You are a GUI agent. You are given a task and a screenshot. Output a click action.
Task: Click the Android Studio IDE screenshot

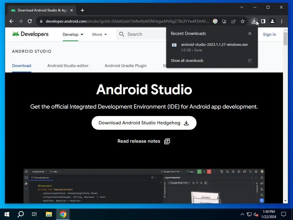pyautogui.click(x=144, y=186)
